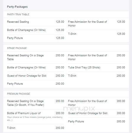Viewport: 132px width, 133px height.
Task: Click the free mixers description text
Action: tap(35, 119)
